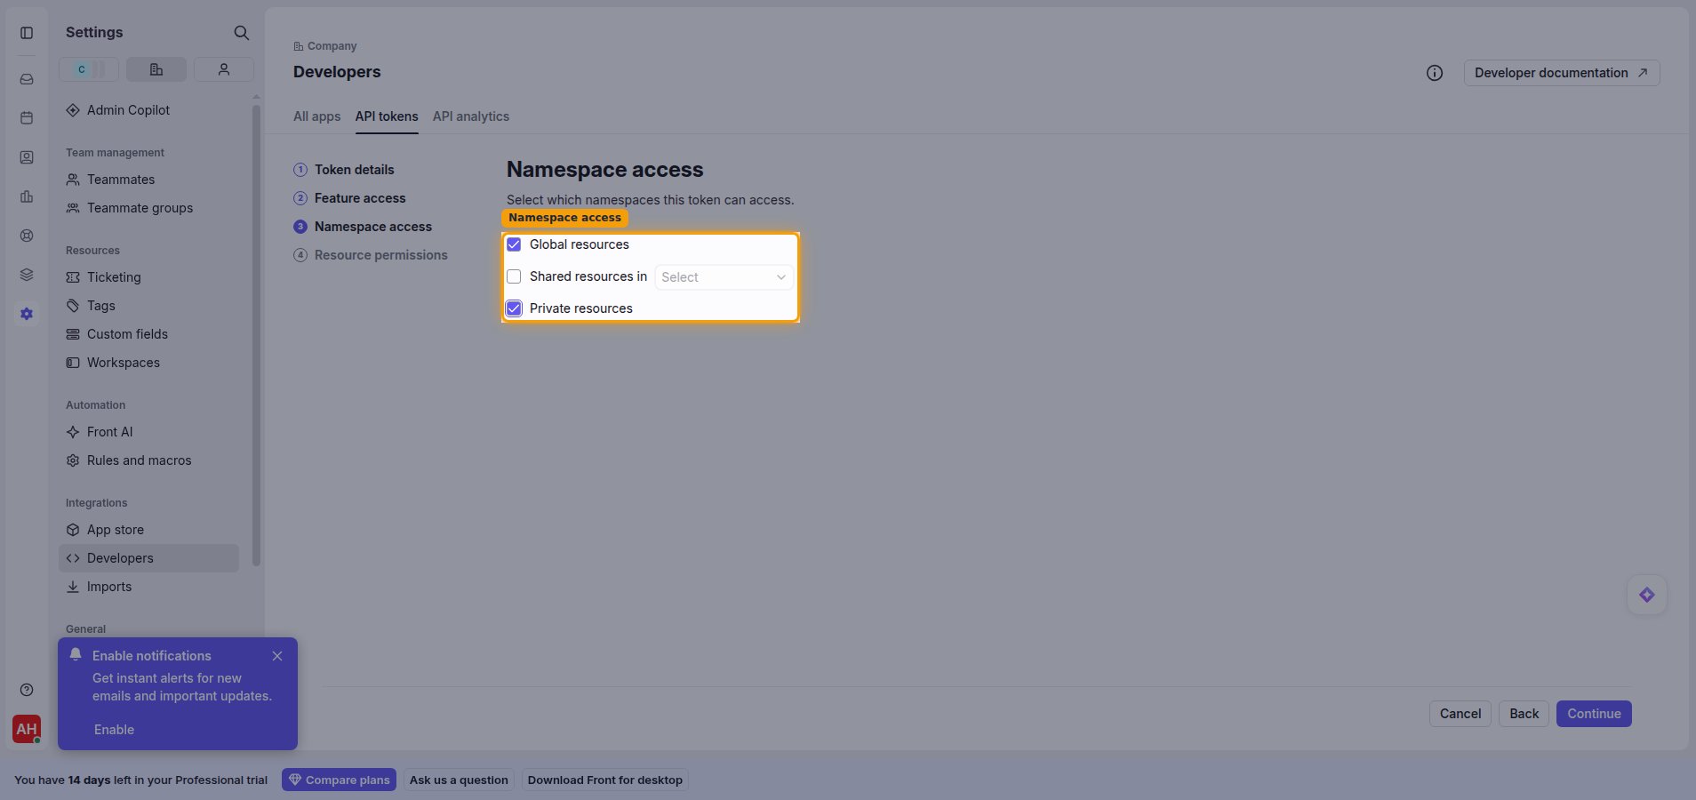Screen dimensions: 1696x800
Task: Toggle the sidebar panel icon
Action: click(27, 33)
